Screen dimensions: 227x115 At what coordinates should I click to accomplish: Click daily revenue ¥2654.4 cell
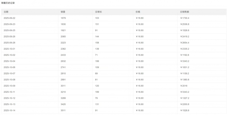[x=185, y=42]
